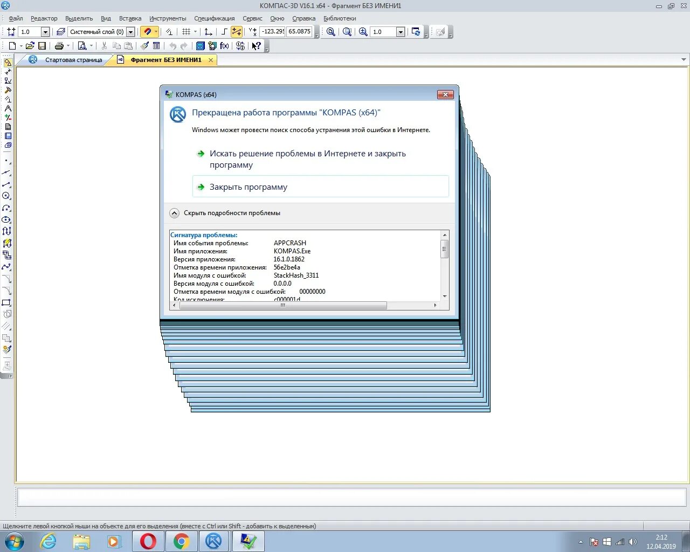
Task: Select the Ellipse drawing tool
Action: pyautogui.click(x=6, y=220)
